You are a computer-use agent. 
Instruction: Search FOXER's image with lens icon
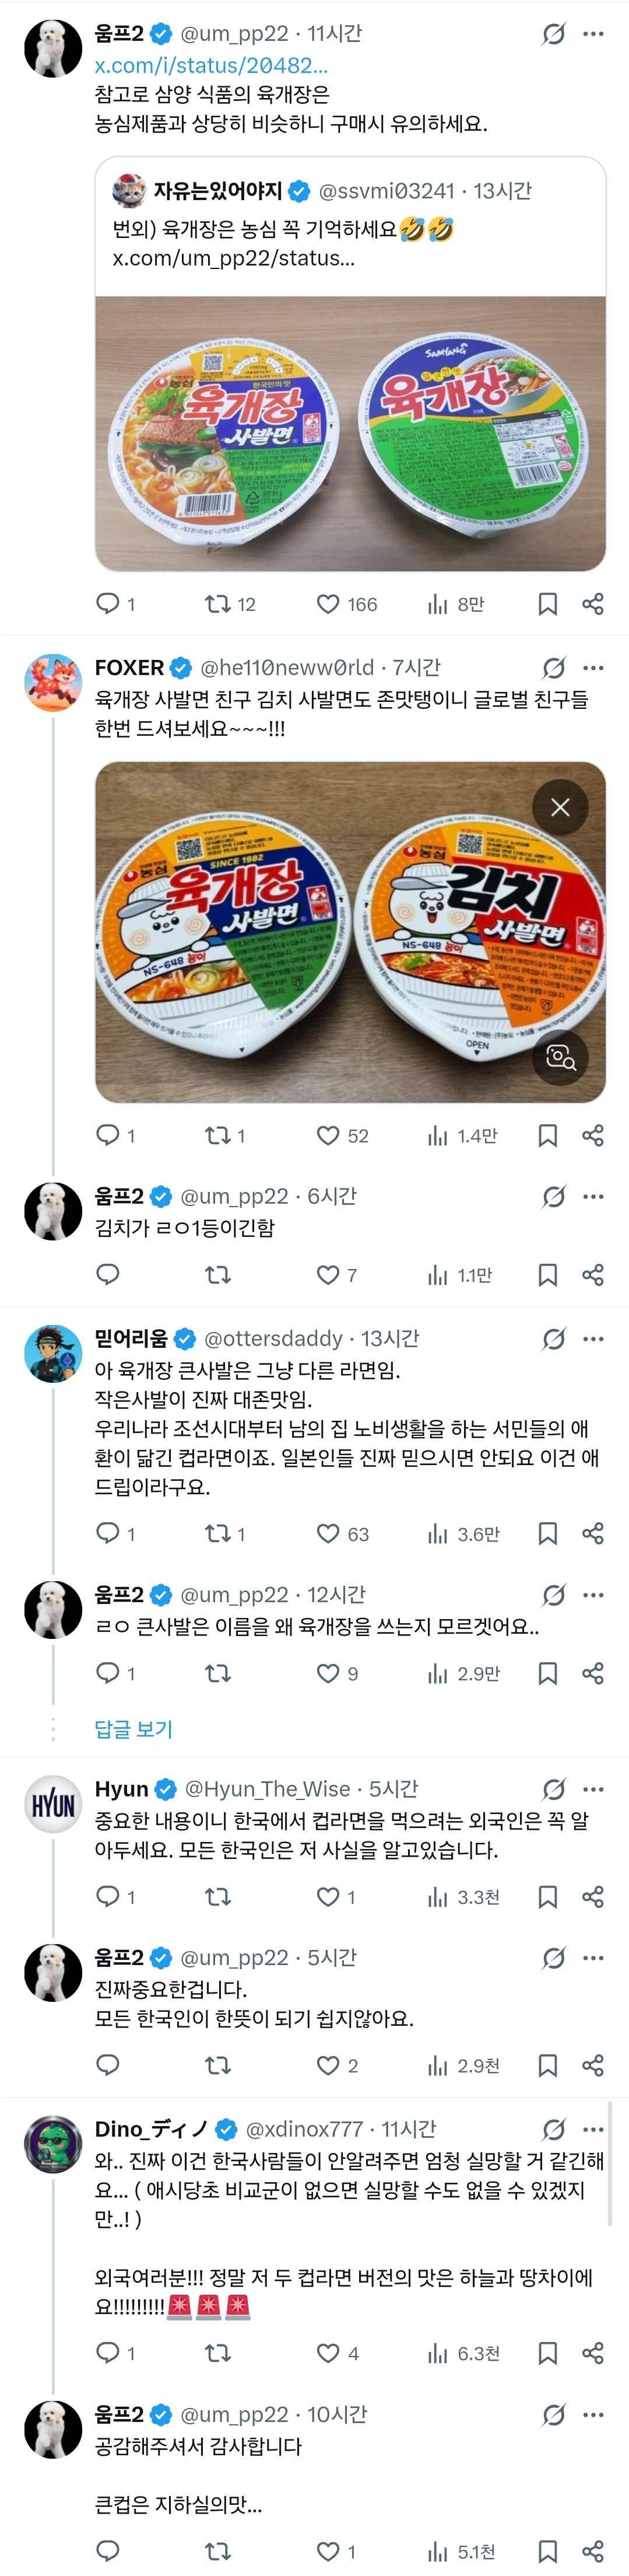click(560, 1057)
